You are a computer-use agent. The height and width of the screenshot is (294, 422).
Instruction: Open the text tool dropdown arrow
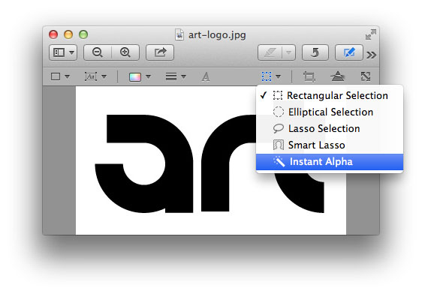point(104,76)
